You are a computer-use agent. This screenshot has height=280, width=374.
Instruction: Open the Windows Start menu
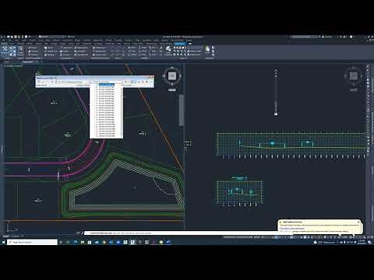click(3, 242)
